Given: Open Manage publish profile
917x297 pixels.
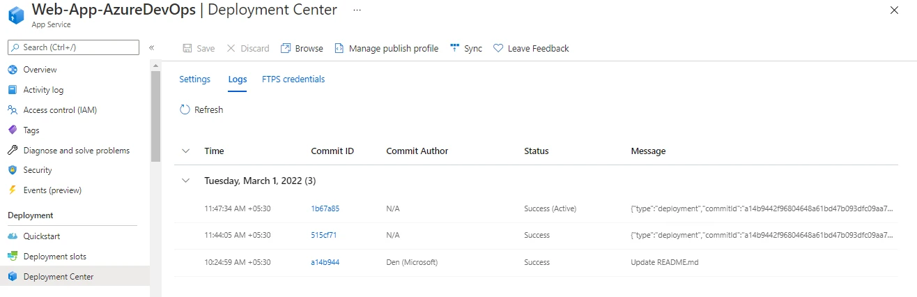Looking at the screenshot, I should coord(386,49).
